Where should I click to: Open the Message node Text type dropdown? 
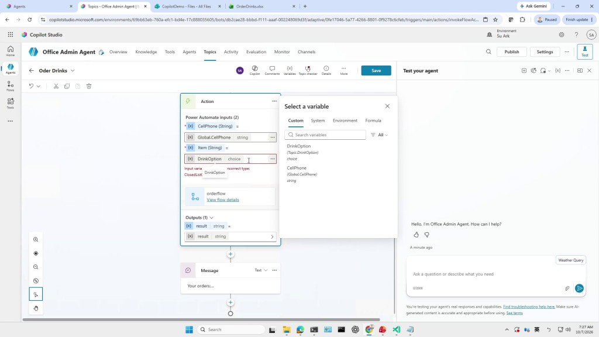(x=261, y=270)
